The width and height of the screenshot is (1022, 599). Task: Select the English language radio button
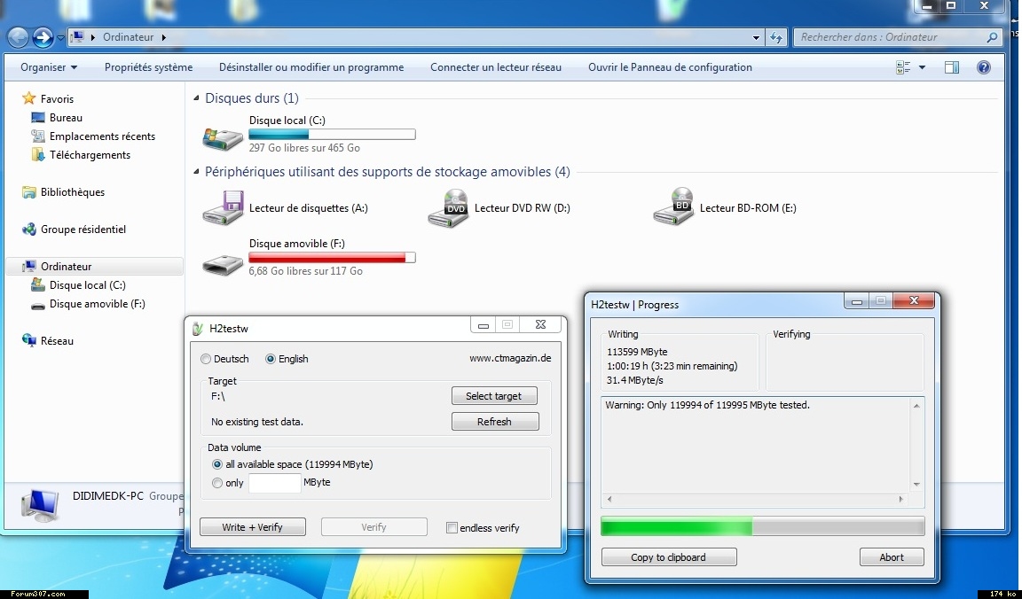tap(271, 359)
